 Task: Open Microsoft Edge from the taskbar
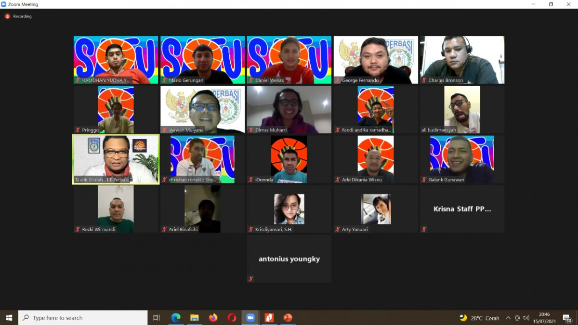pos(176,318)
